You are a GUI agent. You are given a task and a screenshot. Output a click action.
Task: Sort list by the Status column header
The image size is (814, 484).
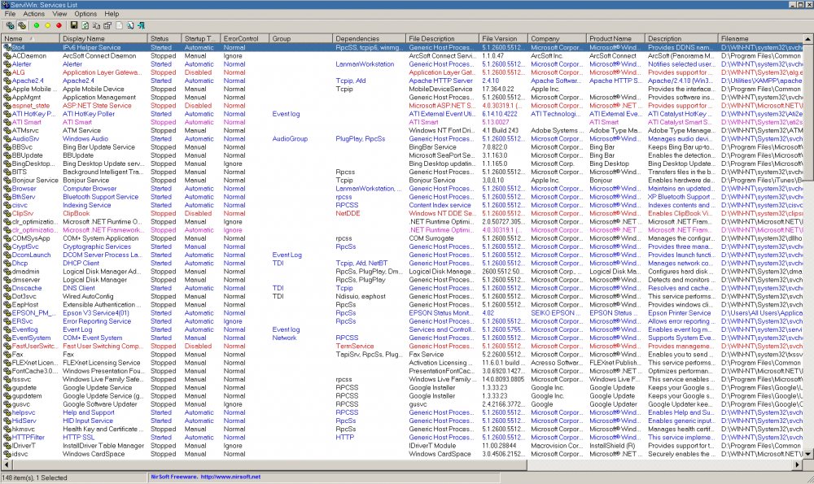[x=160, y=38]
